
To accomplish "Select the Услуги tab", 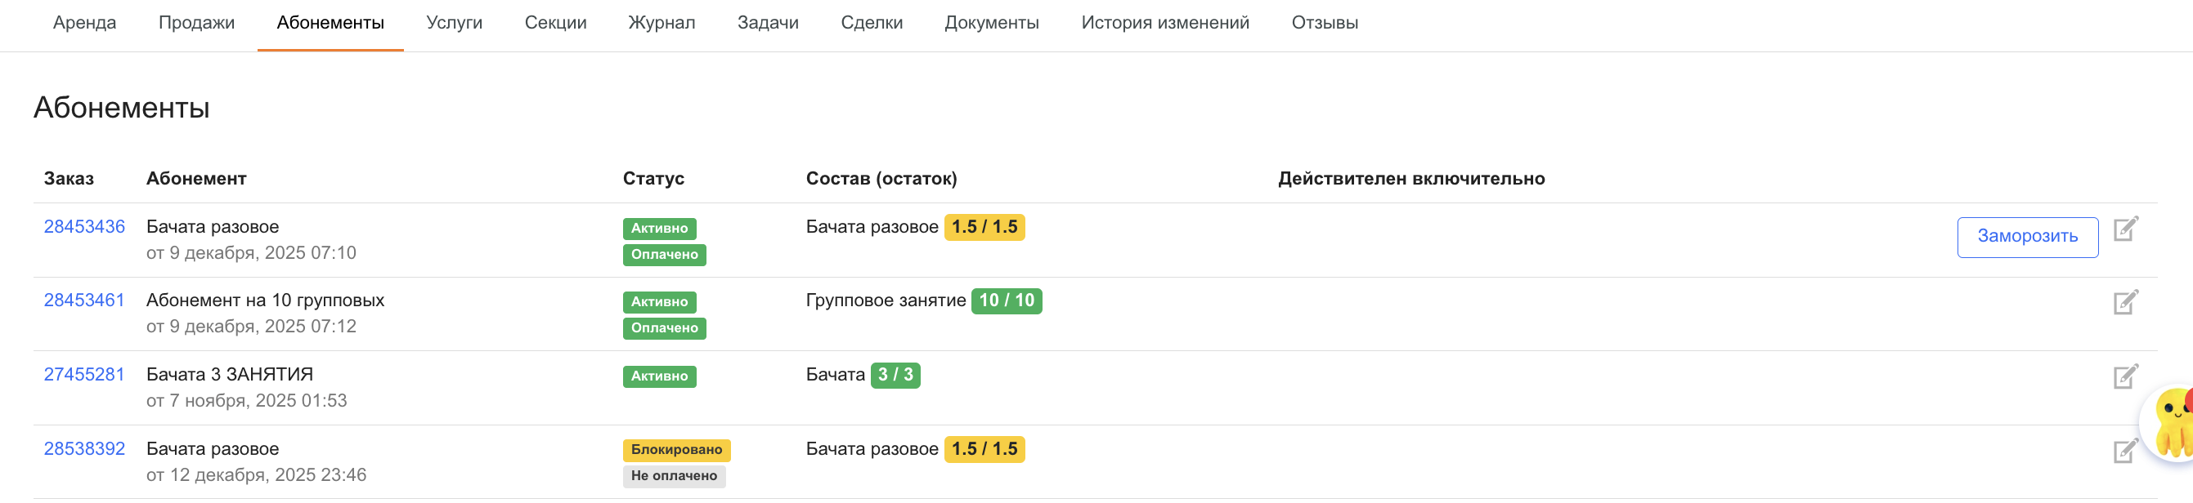I will tap(454, 23).
